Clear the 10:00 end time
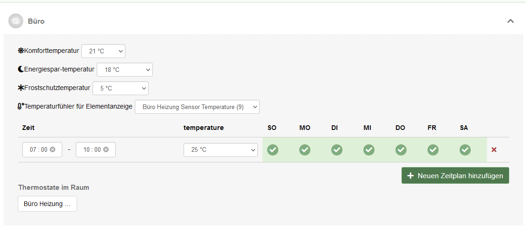The width and height of the screenshot is (526, 226). [106, 149]
